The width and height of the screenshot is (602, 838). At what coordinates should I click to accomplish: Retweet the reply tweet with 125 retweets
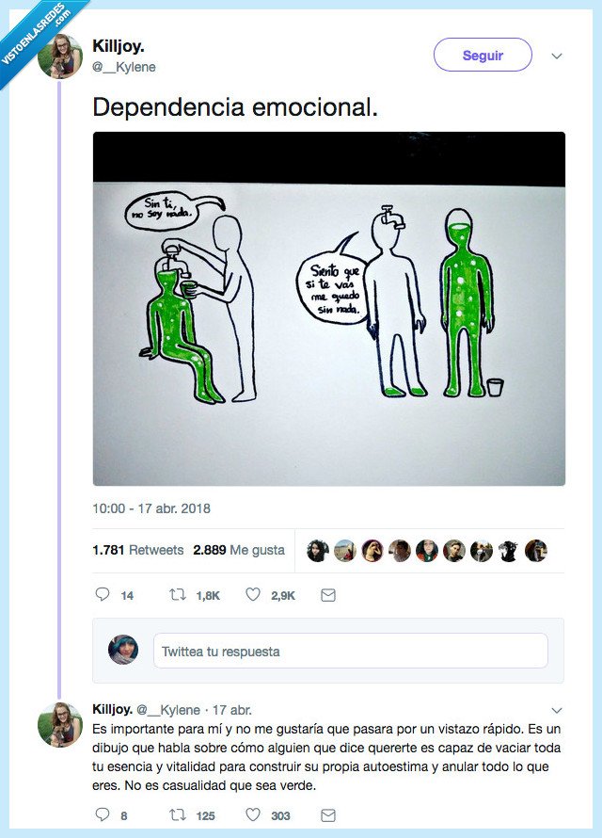[176, 815]
